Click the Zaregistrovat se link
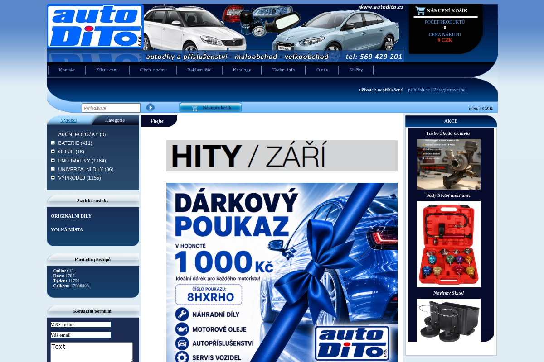Image resolution: width=544 pixels, height=362 pixels. click(449, 90)
